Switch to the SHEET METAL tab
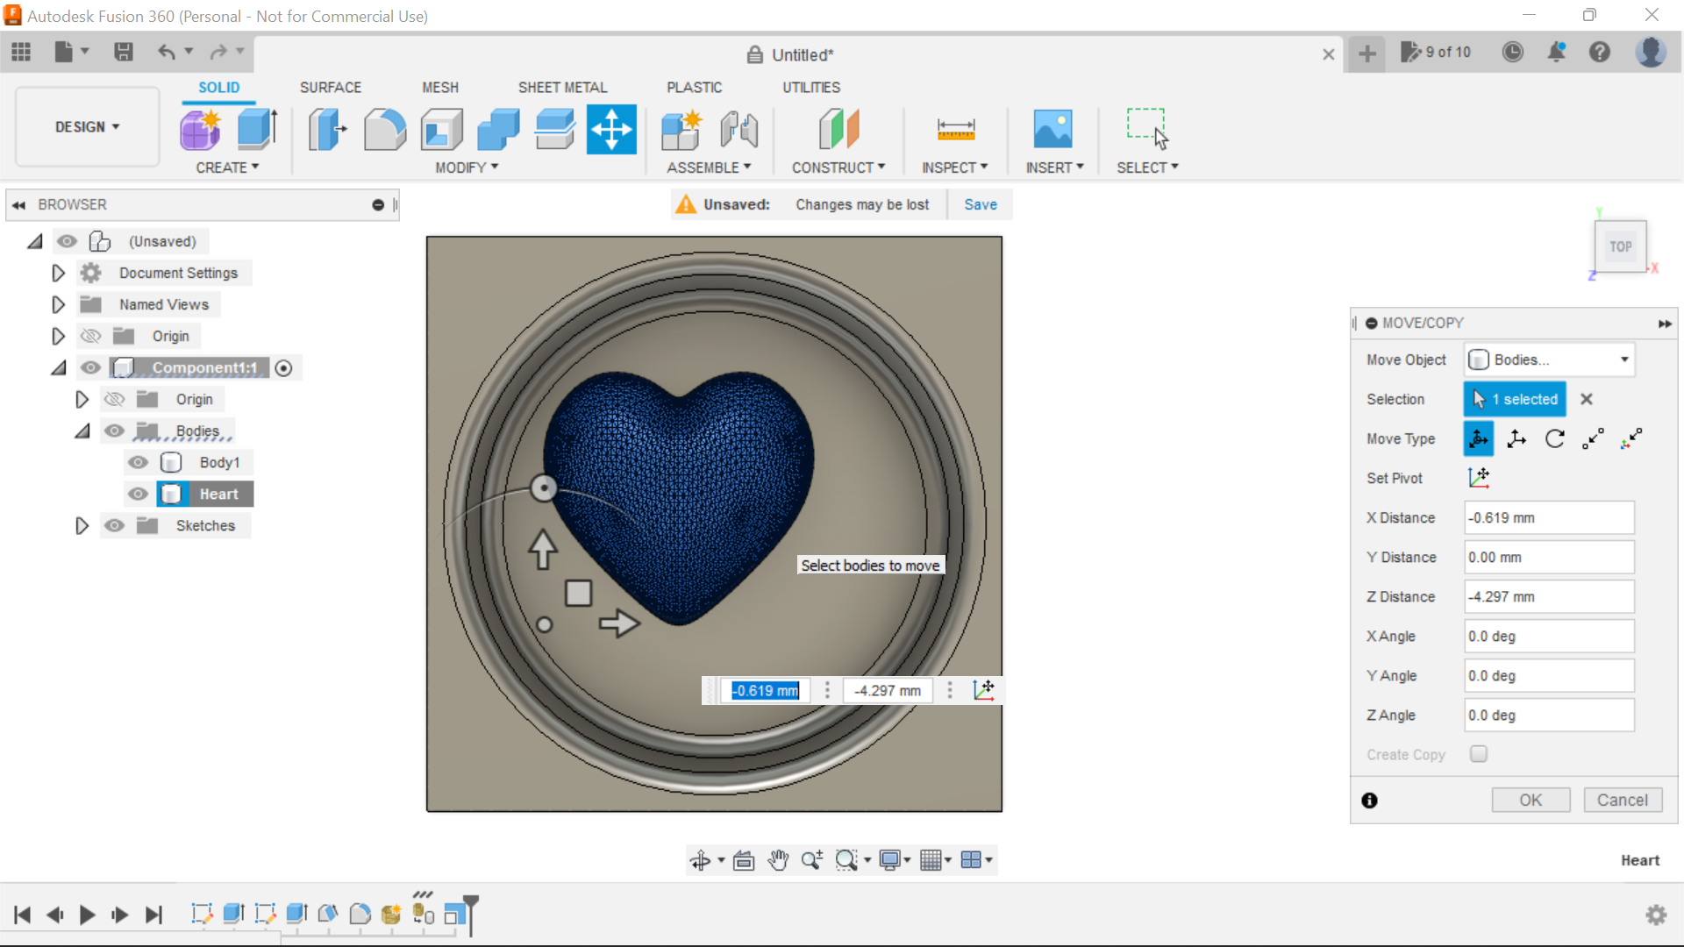 pos(562,87)
